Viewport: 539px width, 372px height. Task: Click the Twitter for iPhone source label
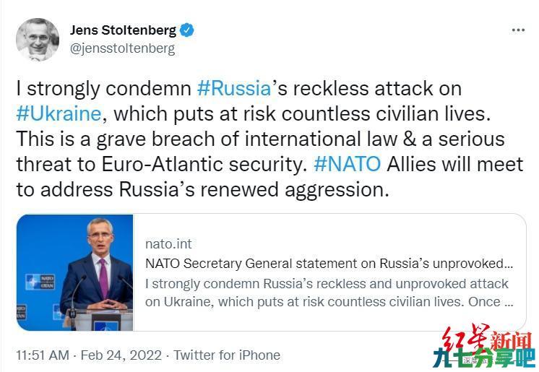(x=227, y=355)
